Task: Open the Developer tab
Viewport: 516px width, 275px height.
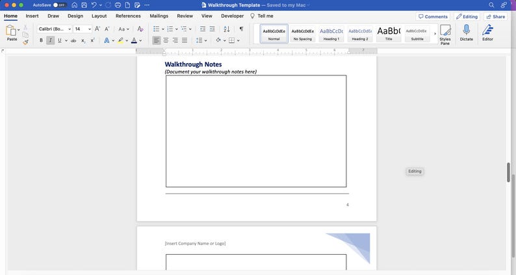Action: click(233, 16)
